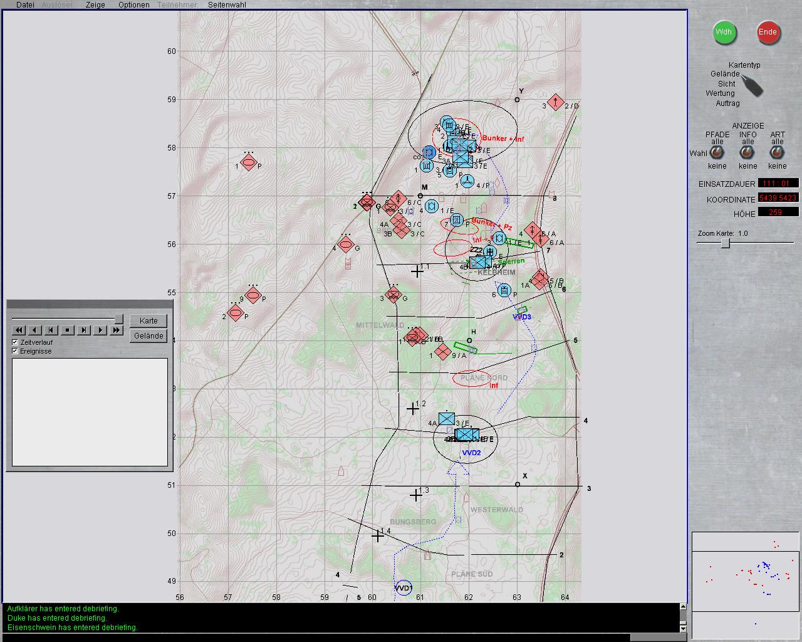Image resolution: width=802 pixels, height=642 pixels.
Task: Click the fast rewind playback button
Action: tap(19, 330)
